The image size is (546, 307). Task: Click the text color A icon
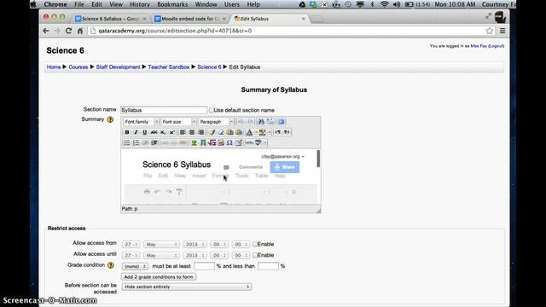click(x=249, y=132)
